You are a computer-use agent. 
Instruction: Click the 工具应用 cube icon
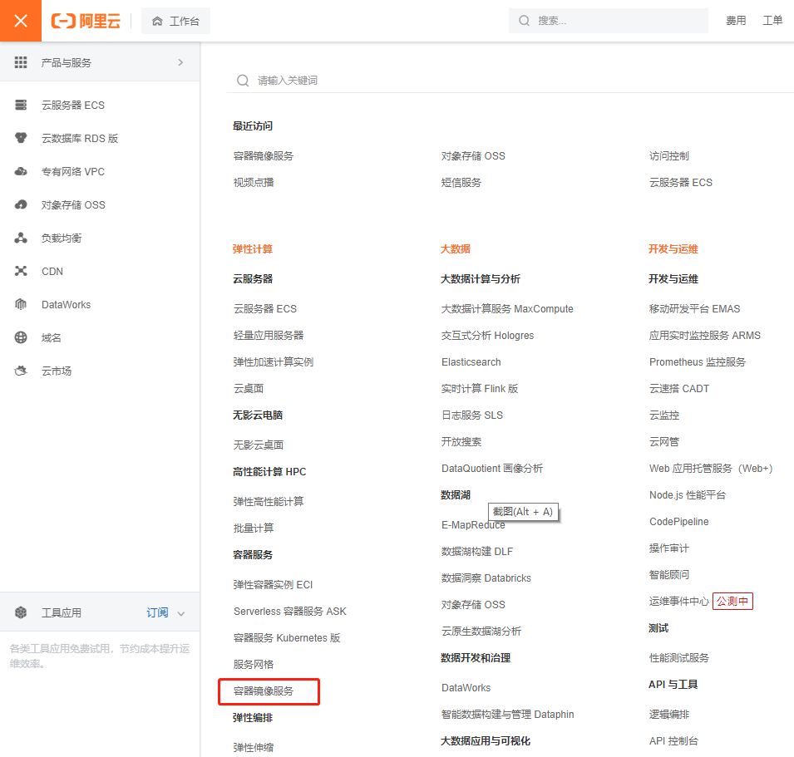(x=21, y=612)
